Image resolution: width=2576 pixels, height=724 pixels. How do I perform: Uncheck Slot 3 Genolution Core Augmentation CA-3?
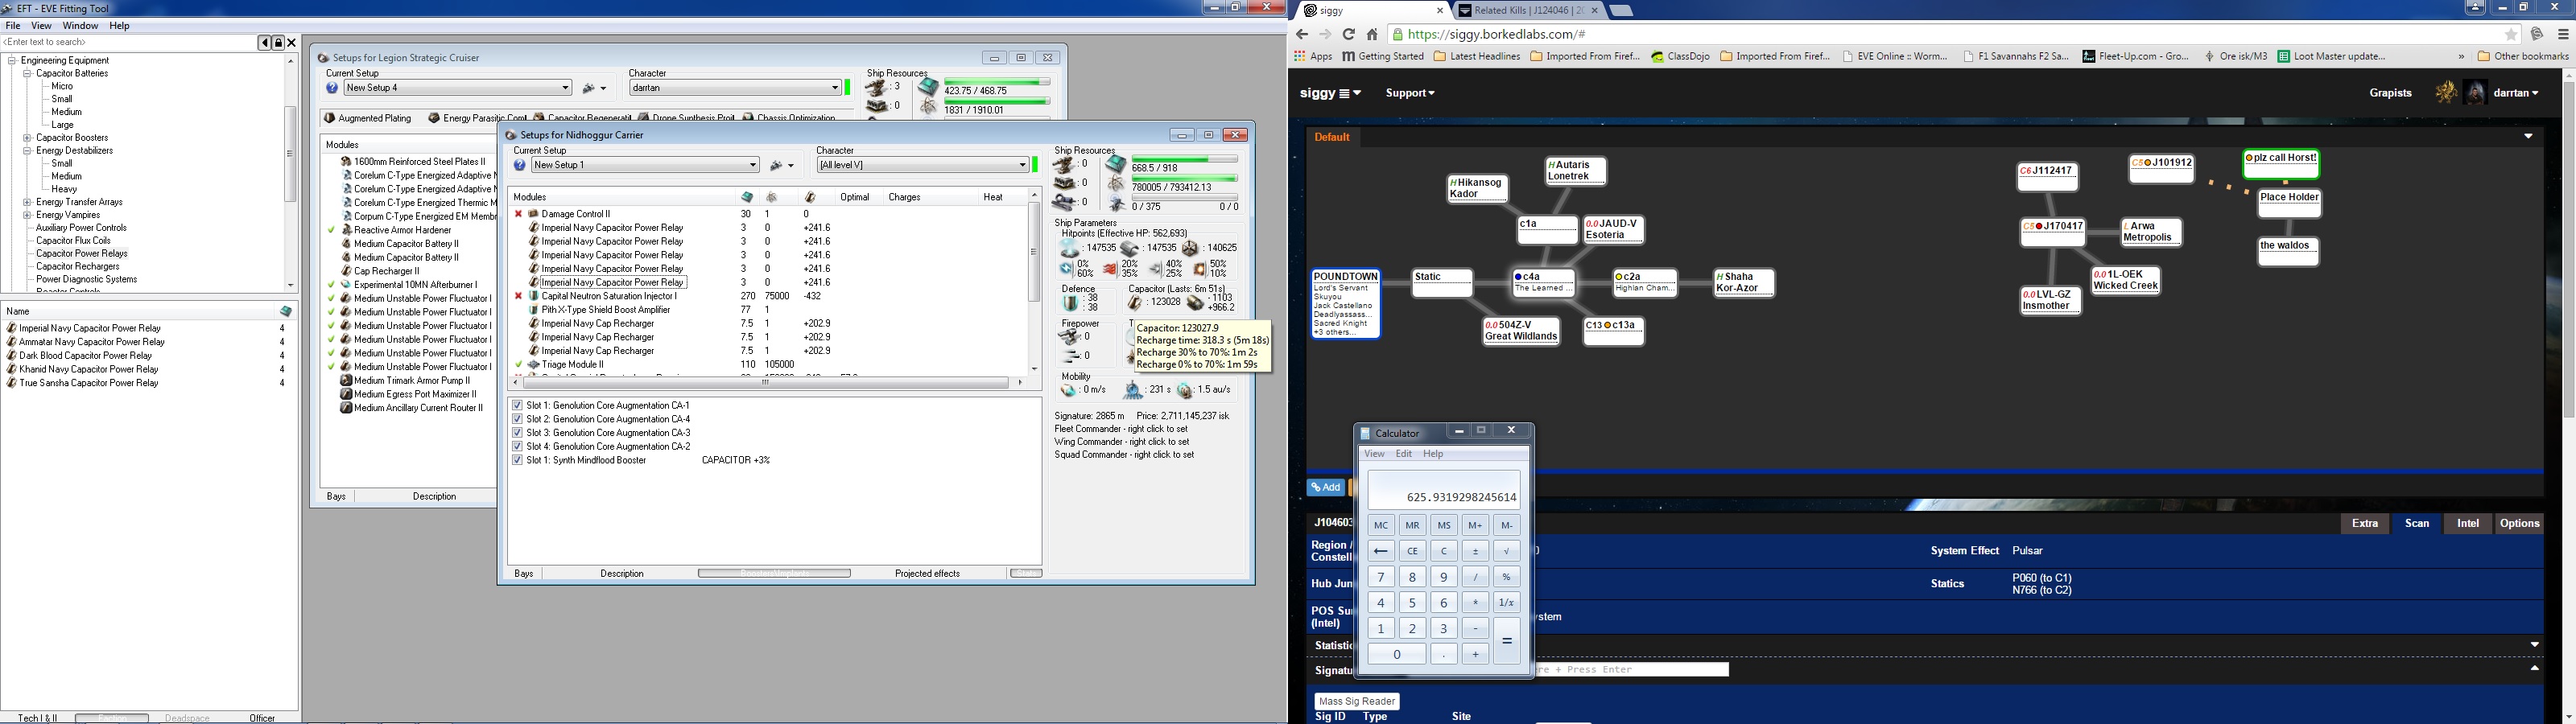[517, 433]
